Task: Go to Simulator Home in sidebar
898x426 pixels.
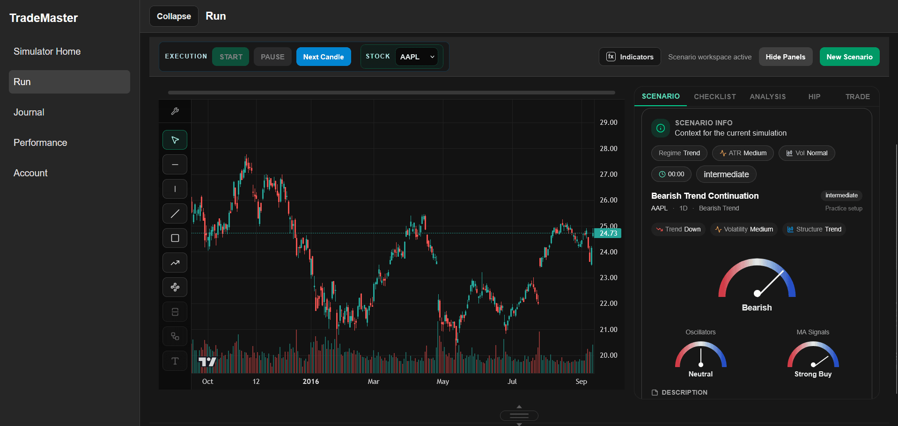Action: [69, 51]
